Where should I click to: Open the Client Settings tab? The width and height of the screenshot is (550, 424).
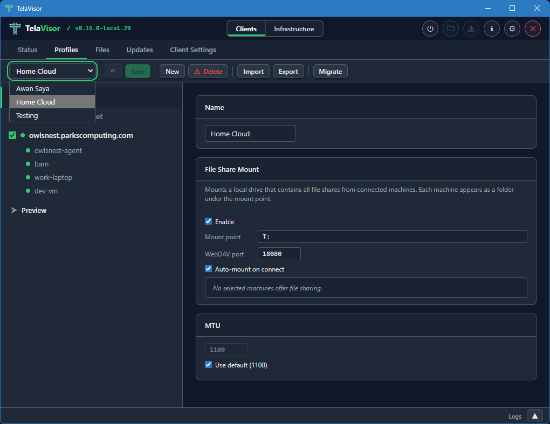tap(193, 50)
